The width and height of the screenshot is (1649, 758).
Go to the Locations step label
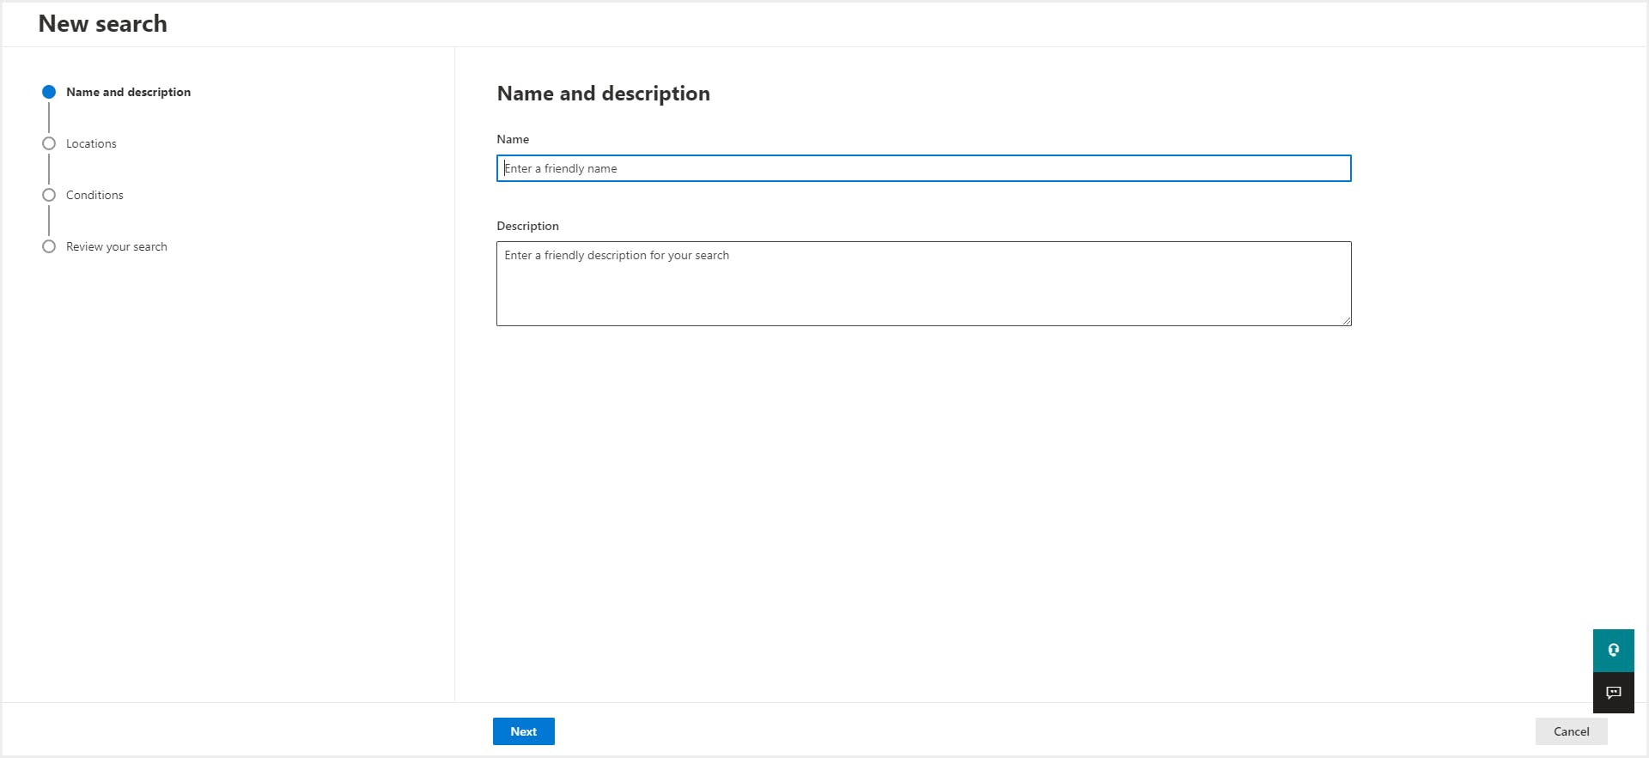91,143
